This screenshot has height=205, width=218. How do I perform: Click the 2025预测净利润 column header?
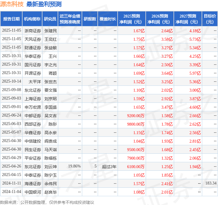tap(132, 19)
